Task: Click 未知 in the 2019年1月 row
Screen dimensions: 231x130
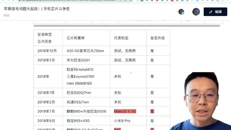Action: [x=118, y=93]
